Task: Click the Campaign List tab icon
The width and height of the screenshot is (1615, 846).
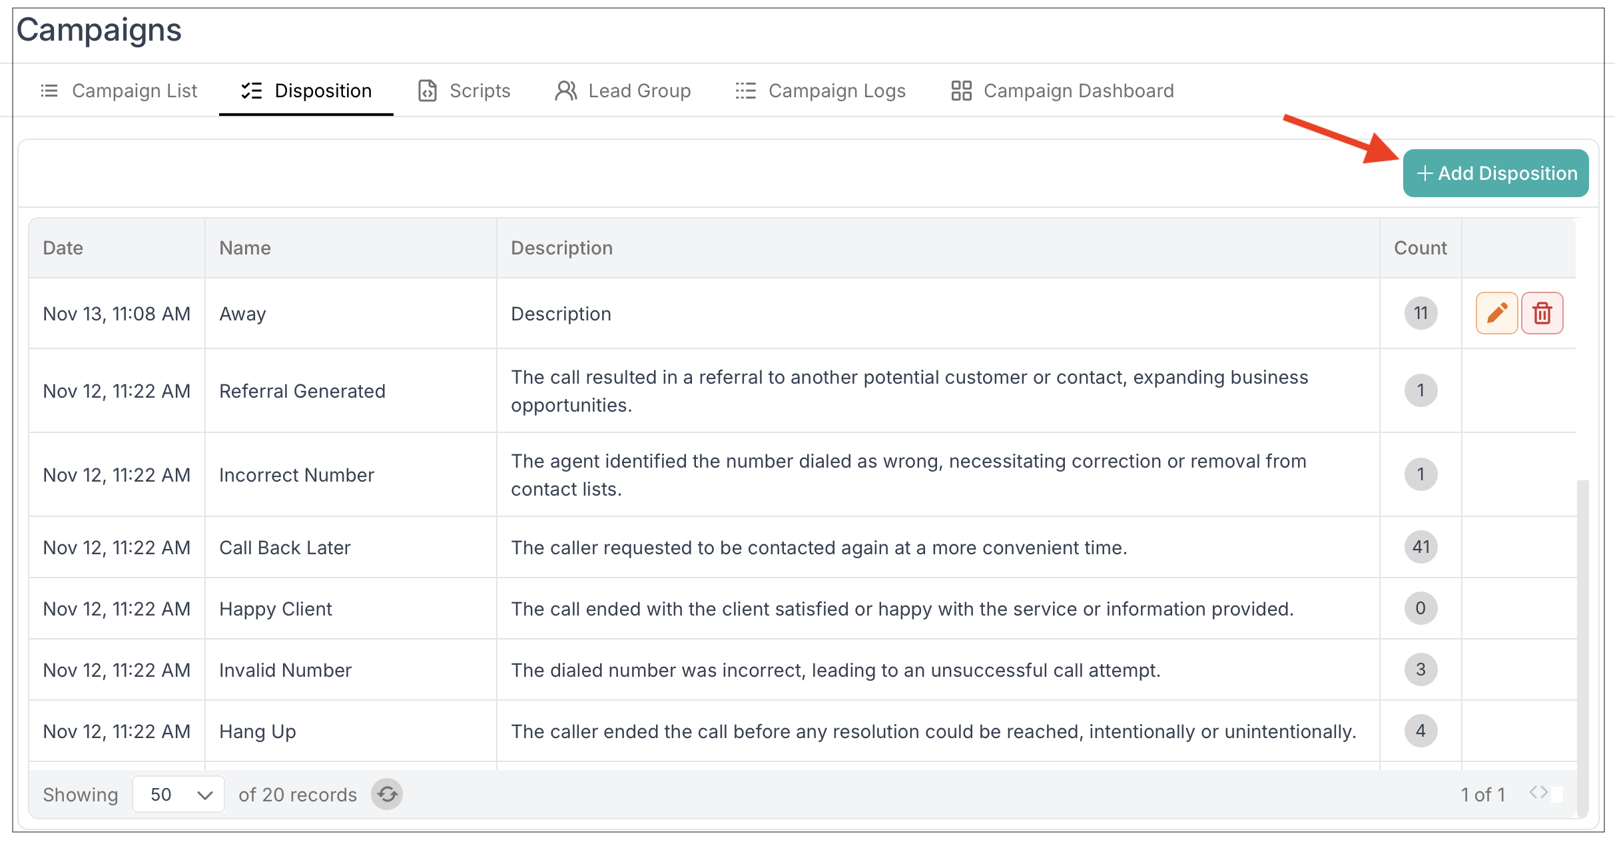Action: click(x=49, y=91)
